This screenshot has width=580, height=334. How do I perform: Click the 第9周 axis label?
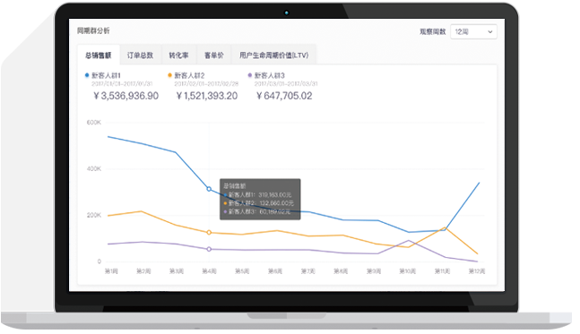tap(374, 271)
